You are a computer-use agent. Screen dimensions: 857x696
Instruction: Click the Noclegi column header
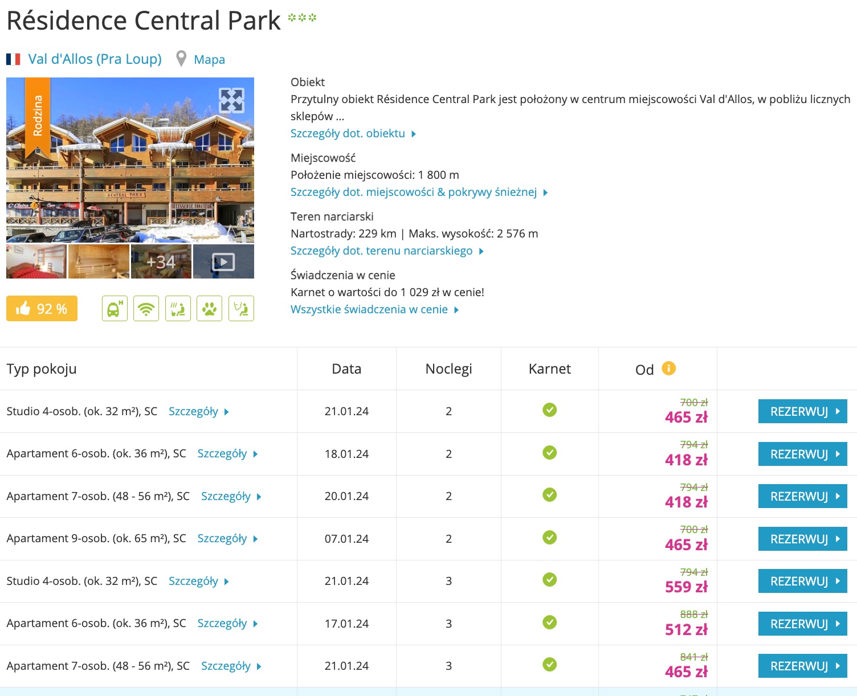point(448,369)
